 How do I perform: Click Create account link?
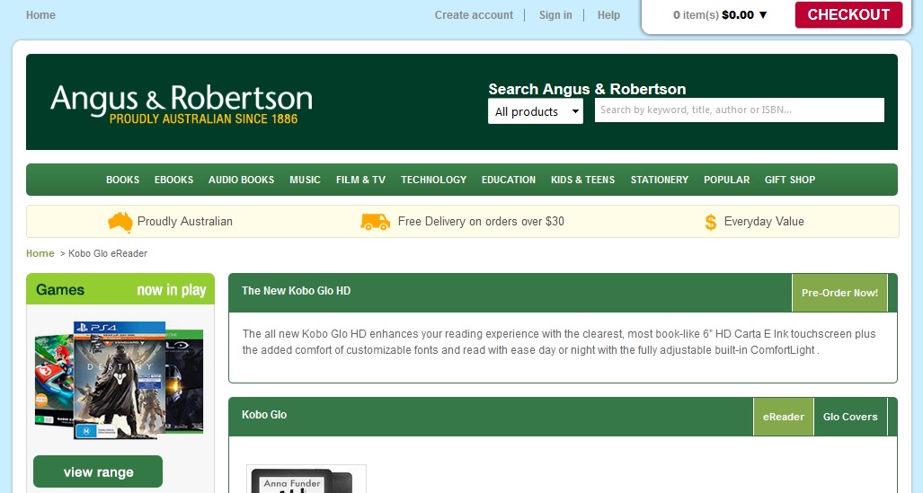coord(474,15)
